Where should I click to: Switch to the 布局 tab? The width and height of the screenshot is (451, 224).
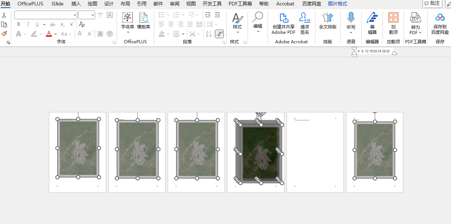click(x=125, y=4)
